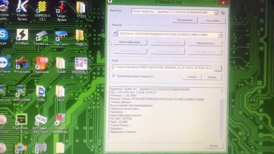Select the TRIBECA folder icon
The width and height of the screenshot is (274, 154).
(x=81, y=38)
